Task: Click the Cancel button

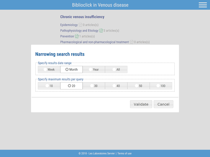Action: coord(163,104)
